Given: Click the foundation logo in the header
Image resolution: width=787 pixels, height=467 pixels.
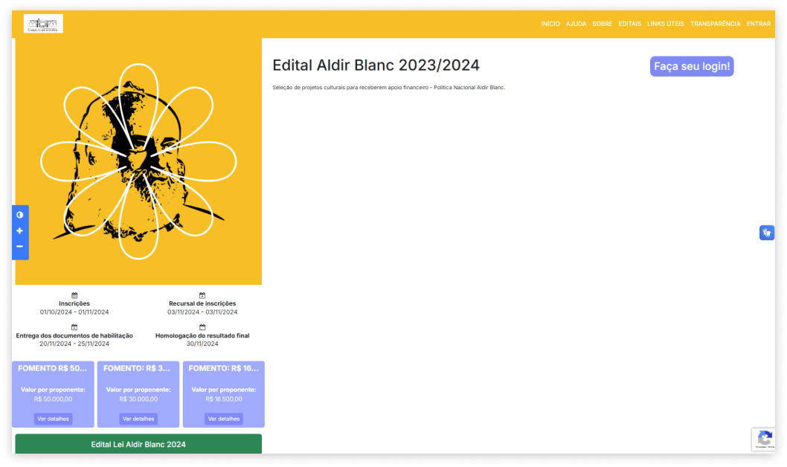Looking at the screenshot, I should [x=43, y=24].
